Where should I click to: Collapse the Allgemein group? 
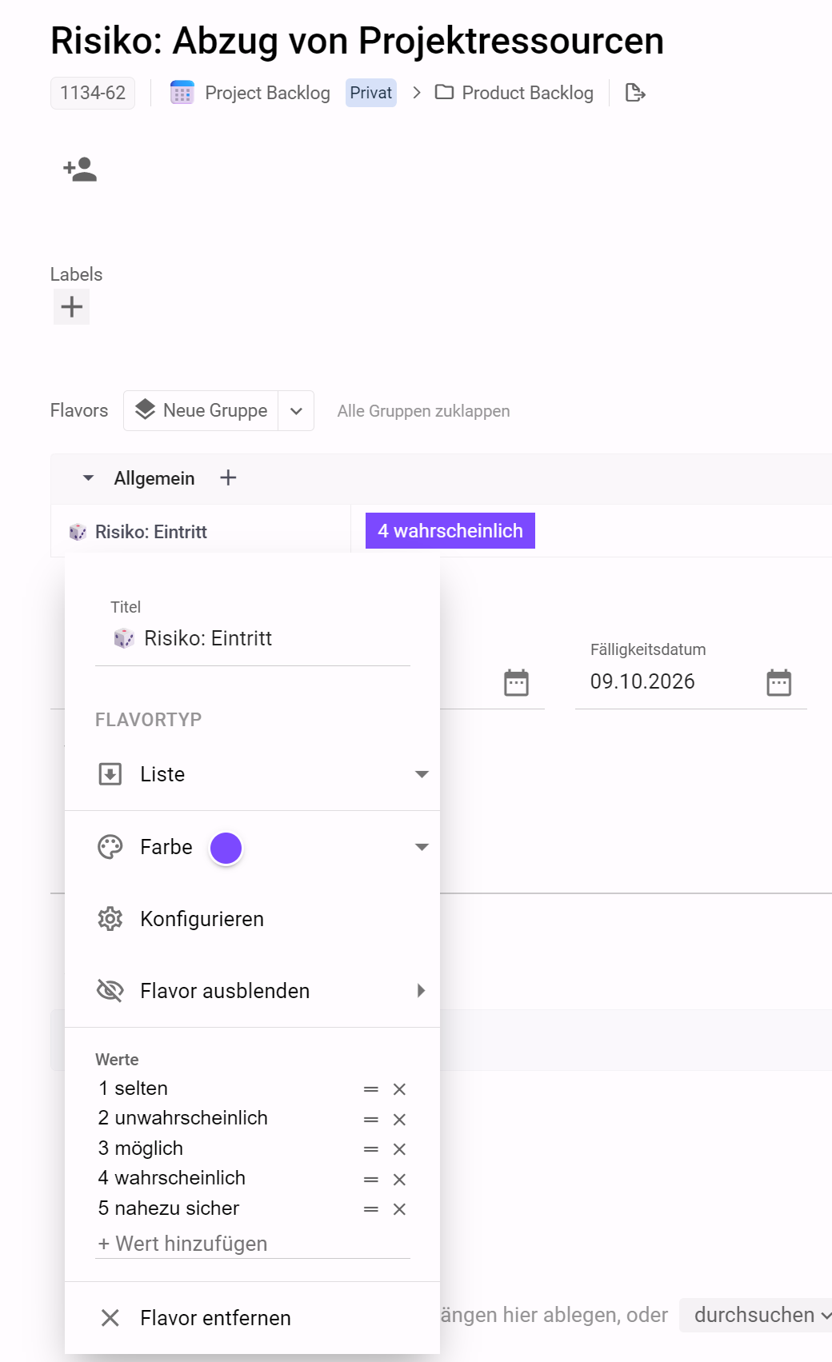pos(88,478)
